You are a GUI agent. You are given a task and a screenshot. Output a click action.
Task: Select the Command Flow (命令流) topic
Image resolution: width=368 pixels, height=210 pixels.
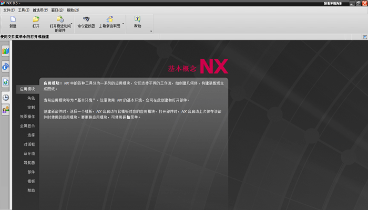tap(29, 153)
